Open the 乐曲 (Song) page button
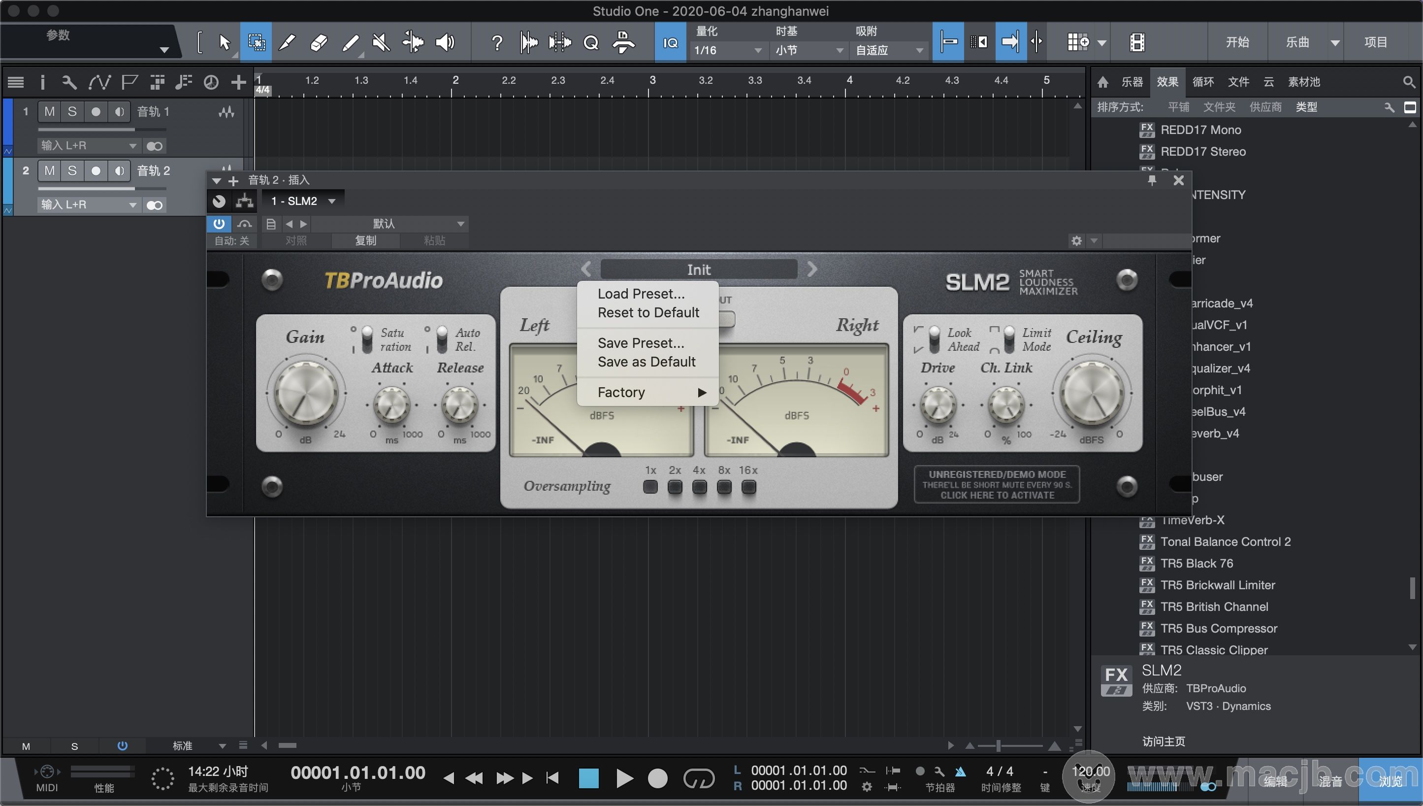The image size is (1423, 806). (x=1297, y=42)
